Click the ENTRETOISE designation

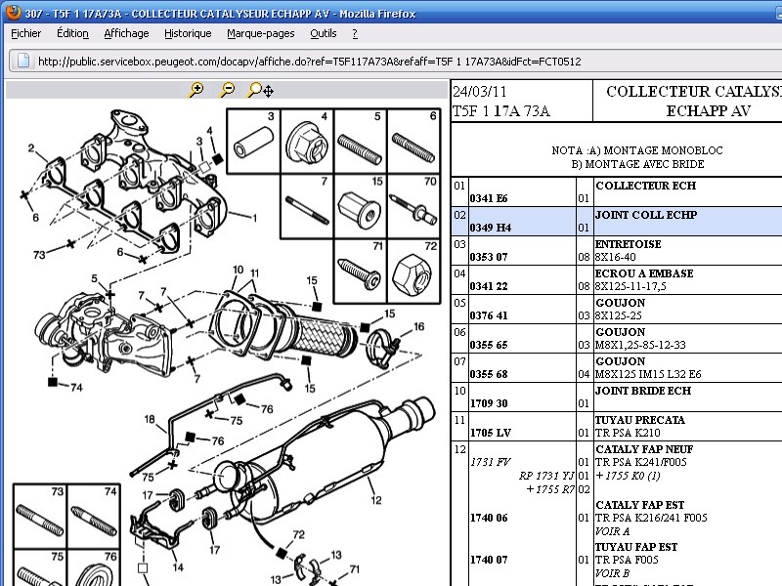pyautogui.click(x=629, y=244)
